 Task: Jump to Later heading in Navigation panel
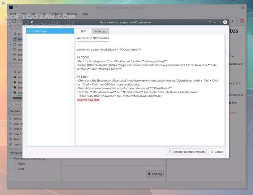[x=21, y=169]
